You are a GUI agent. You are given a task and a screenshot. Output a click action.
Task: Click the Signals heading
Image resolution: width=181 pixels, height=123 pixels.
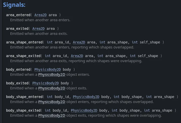pos(14,5)
